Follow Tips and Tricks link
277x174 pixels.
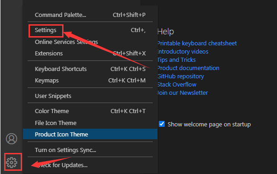(177, 60)
